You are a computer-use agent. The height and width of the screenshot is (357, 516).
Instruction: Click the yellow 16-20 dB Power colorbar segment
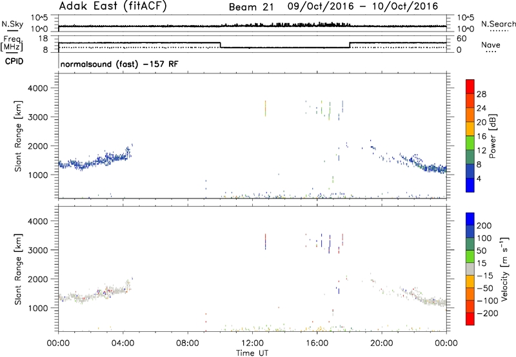click(x=470, y=128)
